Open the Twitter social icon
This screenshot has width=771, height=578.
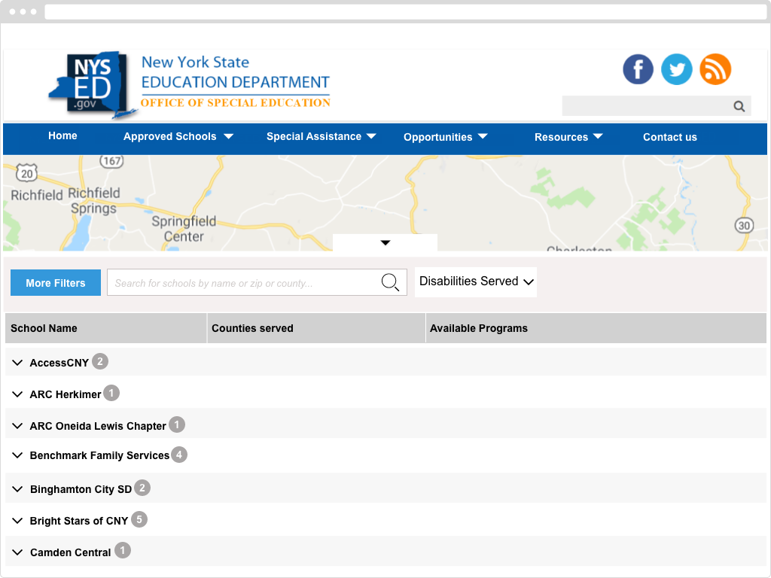click(x=676, y=69)
